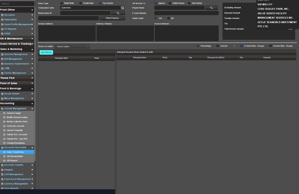Viewport: 299px width, 194px height.
Task: Open Update Rev. Type BDI item
Action: click(x=17, y=139)
